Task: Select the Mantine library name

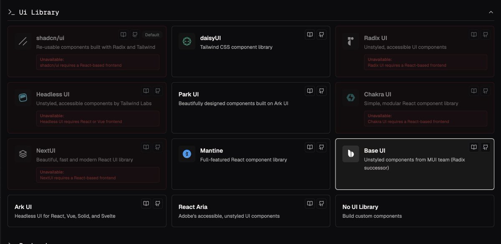Action: click(212, 150)
